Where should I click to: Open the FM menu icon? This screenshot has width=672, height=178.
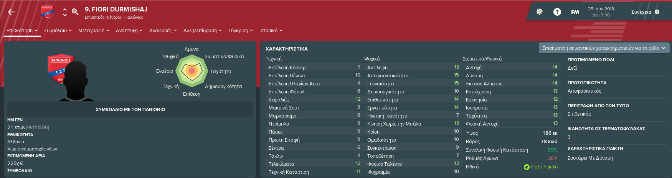pos(575,12)
